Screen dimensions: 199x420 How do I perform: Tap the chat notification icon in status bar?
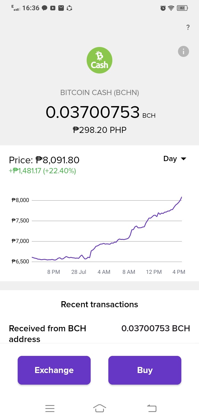click(x=44, y=8)
